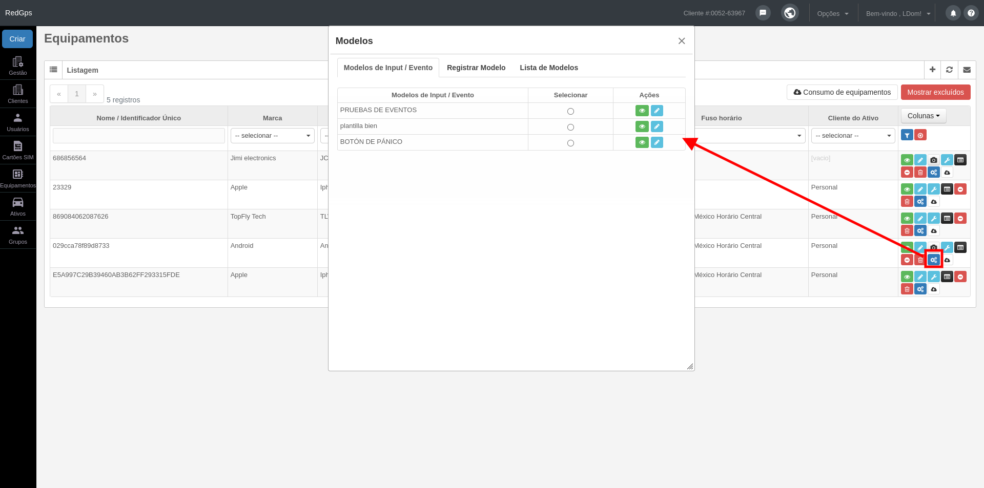View the plantilla bien model (eye icon)

(x=642, y=126)
